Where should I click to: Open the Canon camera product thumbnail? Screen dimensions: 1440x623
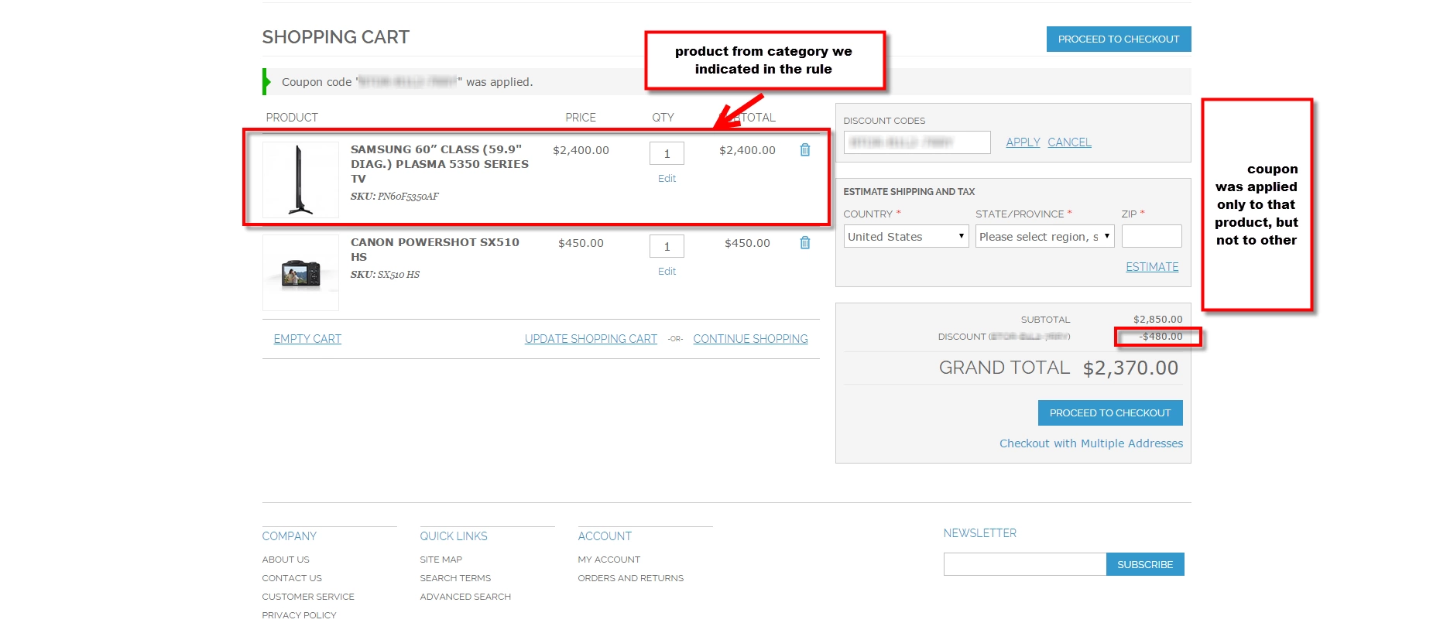point(300,272)
